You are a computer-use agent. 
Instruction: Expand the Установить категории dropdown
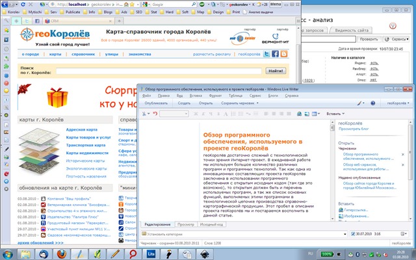345,234
